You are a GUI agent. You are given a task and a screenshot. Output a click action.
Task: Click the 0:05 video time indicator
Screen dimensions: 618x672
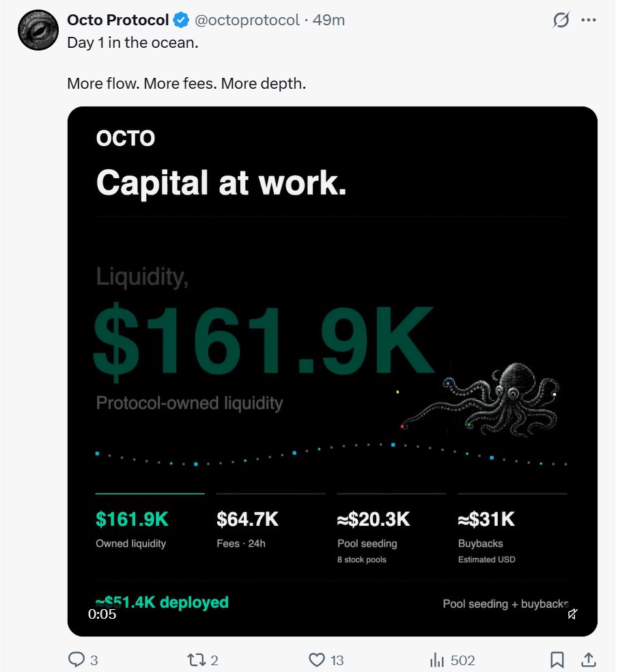point(102,614)
